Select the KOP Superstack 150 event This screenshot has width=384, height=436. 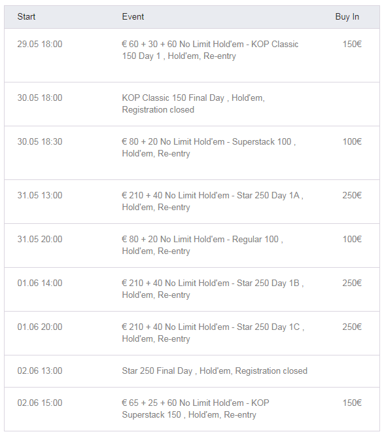[196, 409]
